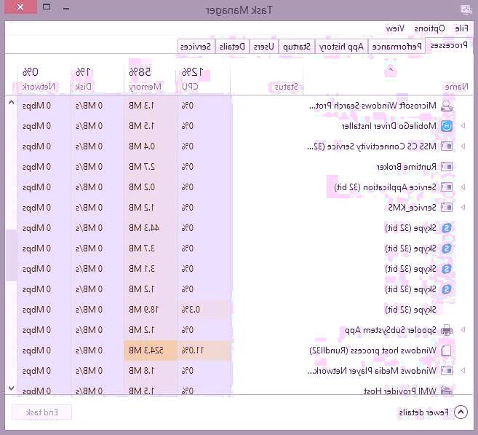Image resolution: width=478 pixels, height=435 pixels.
Task: Expand the Windows Media Player Network row
Action: 463,371
